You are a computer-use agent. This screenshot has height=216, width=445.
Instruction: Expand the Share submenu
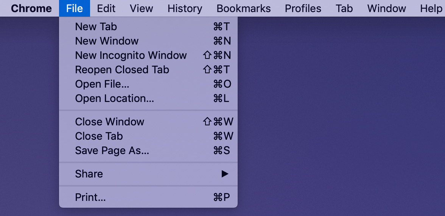pyautogui.click(x=148, y=174)
